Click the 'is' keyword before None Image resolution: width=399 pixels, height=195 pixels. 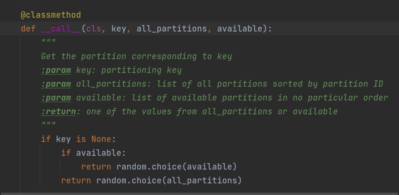[x=81, y=139]
